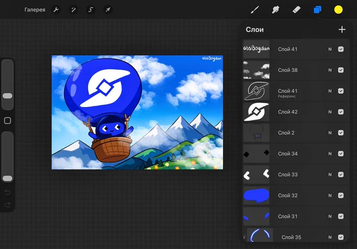Select the Eraser tool
This screenshot has height=249, width=357.
297,10
